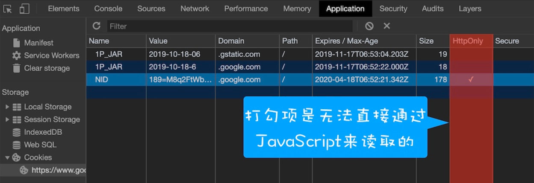This screenshot has height=183, width=534.
Task: Select the NID cookie row
Action: click(x=310, y=80)
